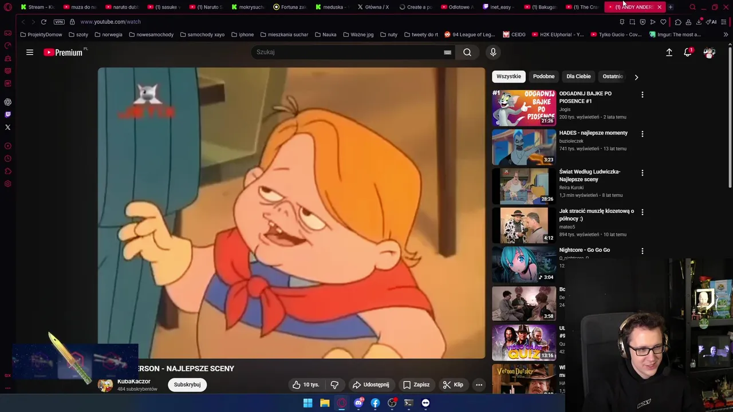Viewport: 733px width, 412px height.
Task: Open video game quiz thumbnail with 13:16 duration
Action: tap(524, 343)
